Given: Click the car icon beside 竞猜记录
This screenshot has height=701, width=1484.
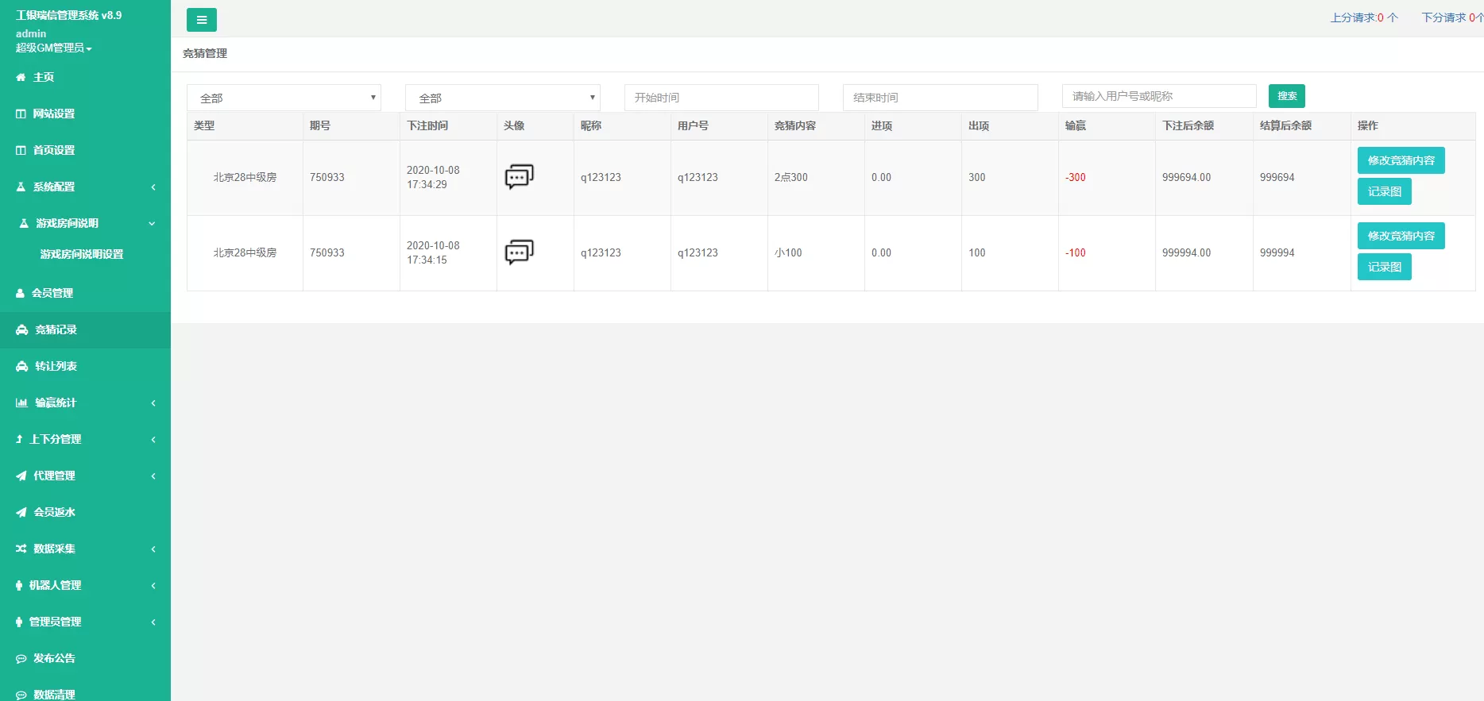Looking at the screenshot, I should (x=21, y=330).
